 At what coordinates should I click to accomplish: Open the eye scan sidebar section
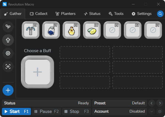[8, 67]
